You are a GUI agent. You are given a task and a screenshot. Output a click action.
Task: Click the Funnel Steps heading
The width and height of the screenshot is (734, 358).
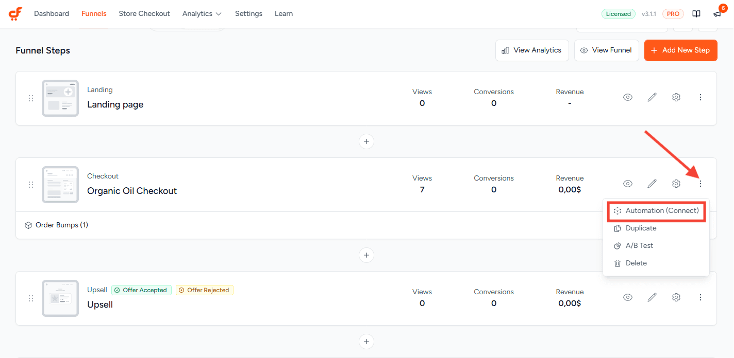click(43, 50)
